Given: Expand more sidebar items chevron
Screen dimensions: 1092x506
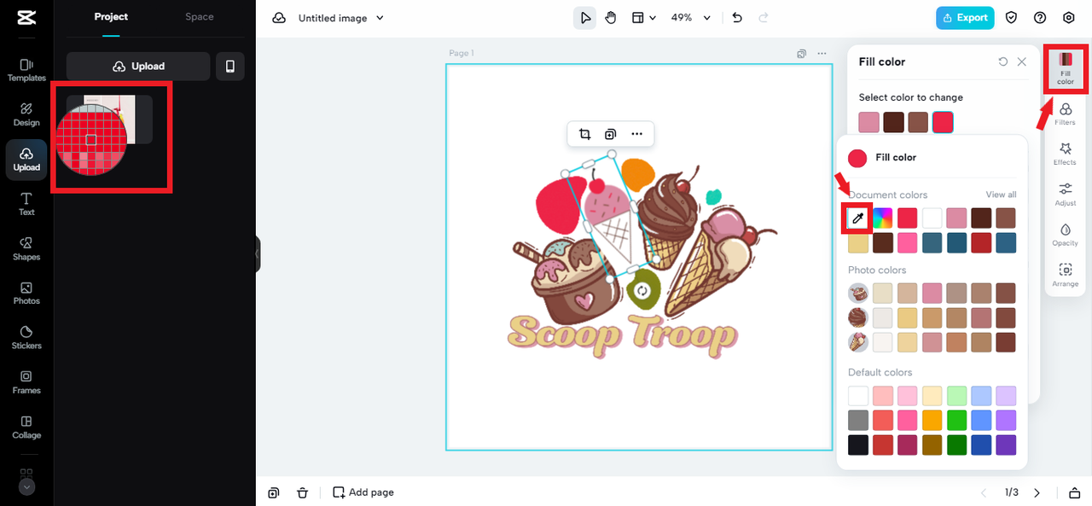Looking at the screenshot, I should 26,487.
